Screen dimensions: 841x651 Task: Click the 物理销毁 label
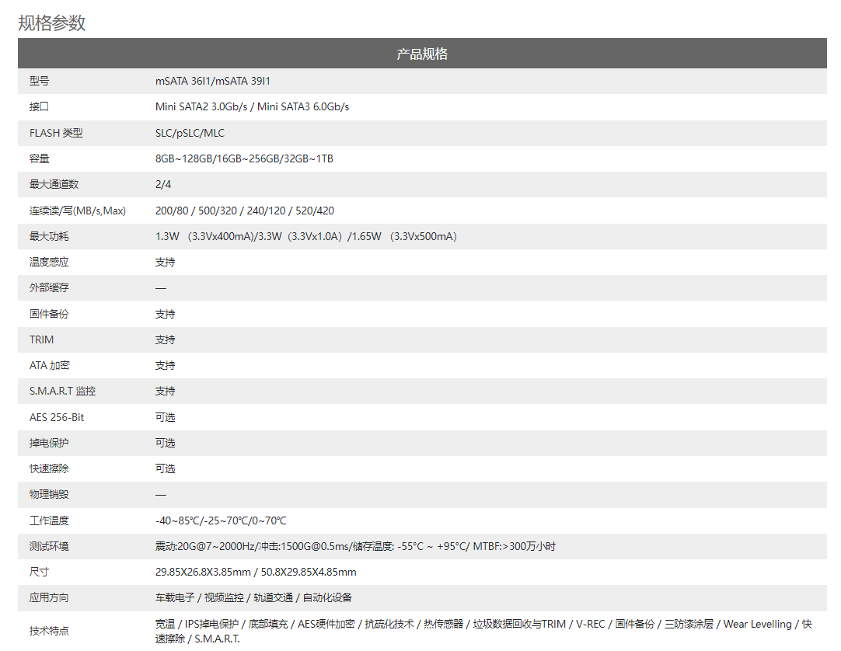point(49,495)
